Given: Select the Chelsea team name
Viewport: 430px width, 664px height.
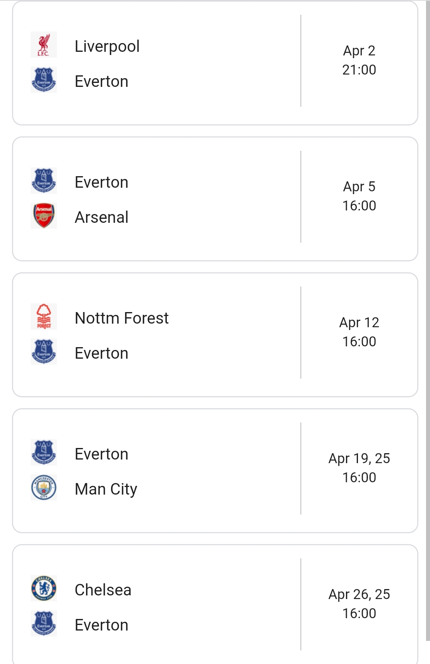Looking at the screenshot, I should click(x=103, y=590).
